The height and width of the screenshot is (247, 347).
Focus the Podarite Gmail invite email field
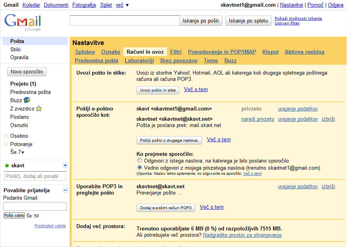[35, 206]
